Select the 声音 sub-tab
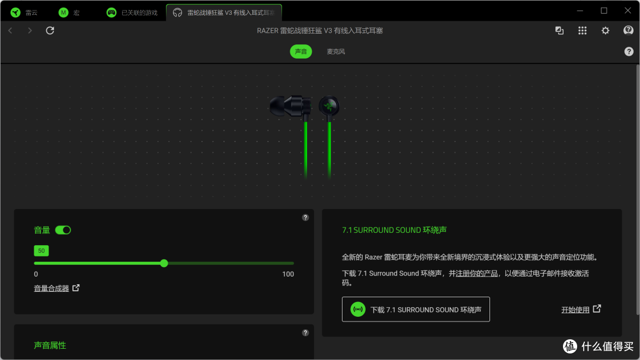 coord(301,52)
